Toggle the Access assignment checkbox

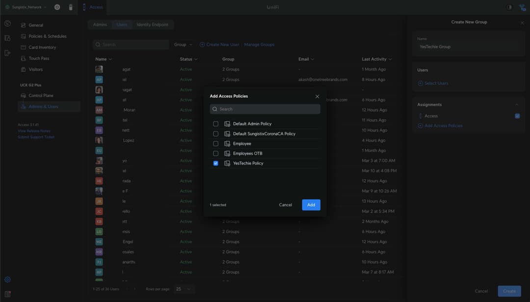click(517, 116)
